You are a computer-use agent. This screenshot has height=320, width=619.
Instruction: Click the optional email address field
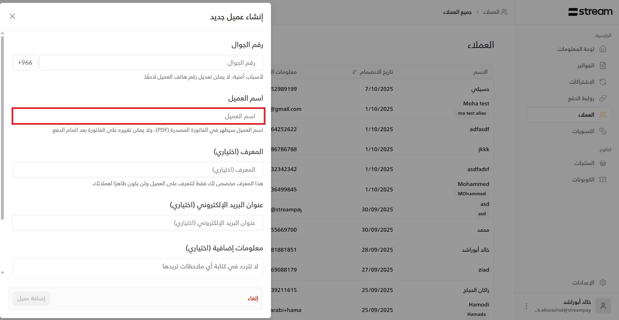pos(138,223)
